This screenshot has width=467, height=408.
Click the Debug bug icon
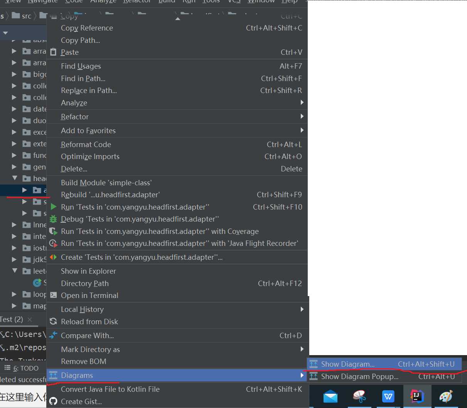click(x=53, y=219)
